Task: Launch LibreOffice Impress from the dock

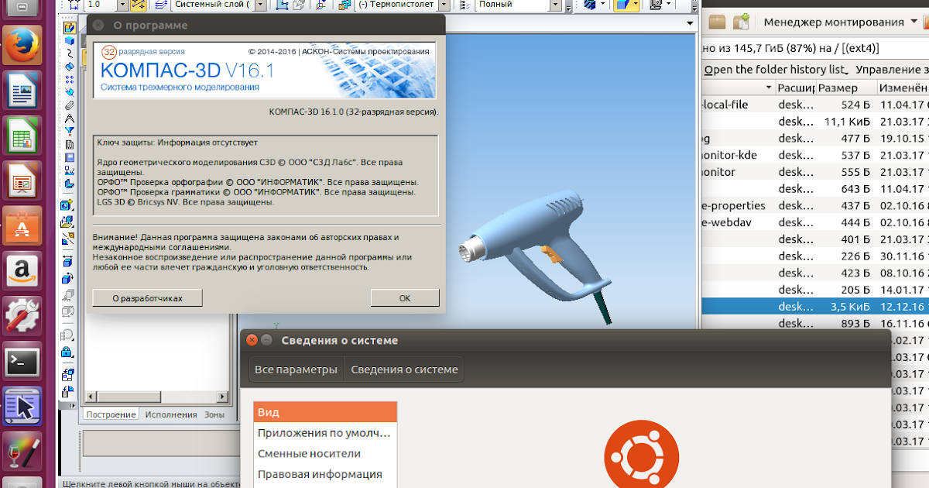Action: tap(22, 180)
